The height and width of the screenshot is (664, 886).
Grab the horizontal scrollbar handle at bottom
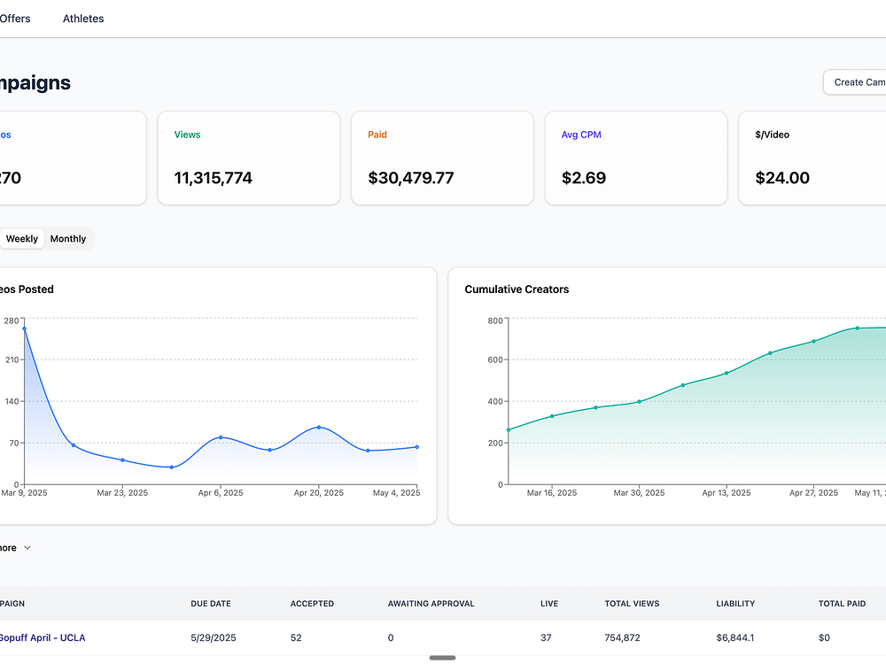442,658
